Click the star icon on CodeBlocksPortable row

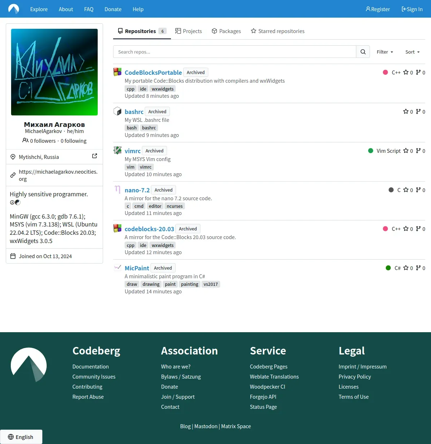[x=406, y=72]
